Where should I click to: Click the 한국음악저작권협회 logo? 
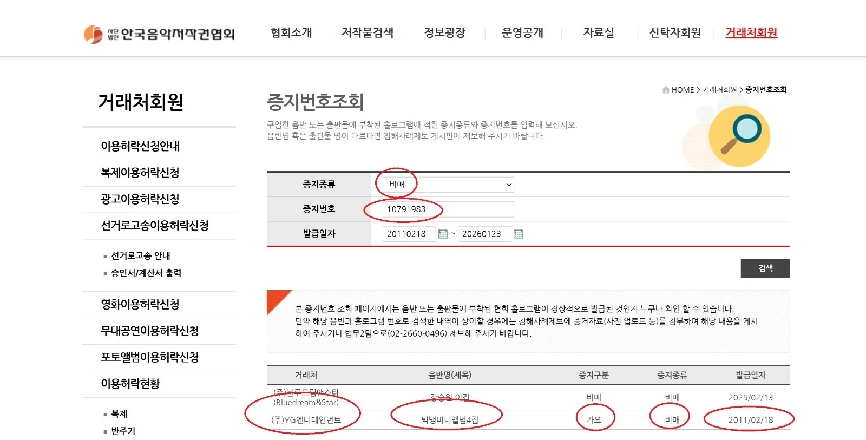[x=159, y=34]
